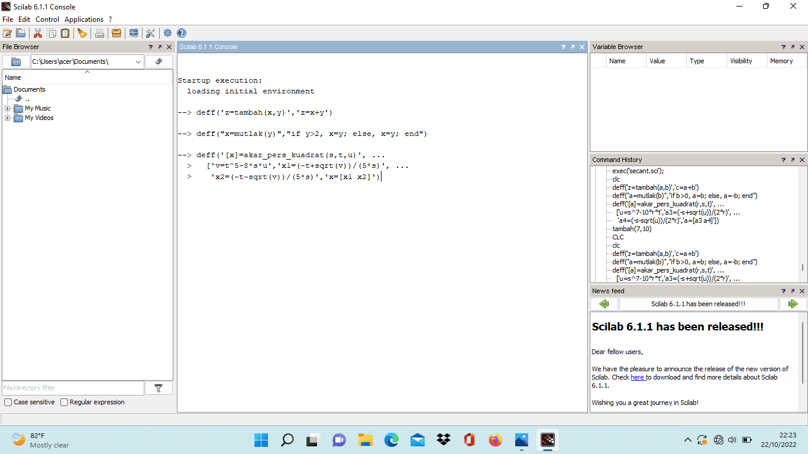Open the directory path dropdown
This screenshot has height=454, width=808.
point(138,61)
